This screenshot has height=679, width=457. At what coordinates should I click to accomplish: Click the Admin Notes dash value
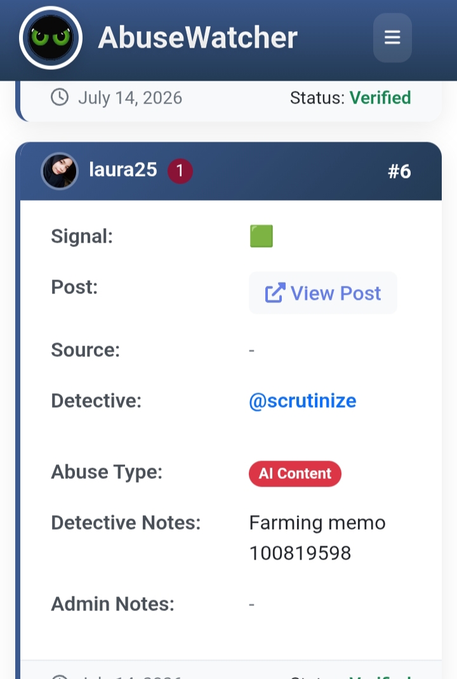pos(251,604)
